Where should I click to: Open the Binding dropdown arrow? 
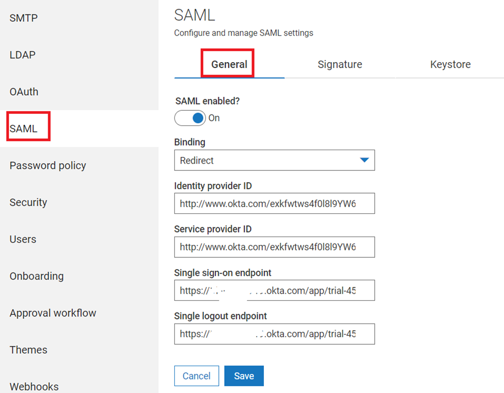click(364, 161)
